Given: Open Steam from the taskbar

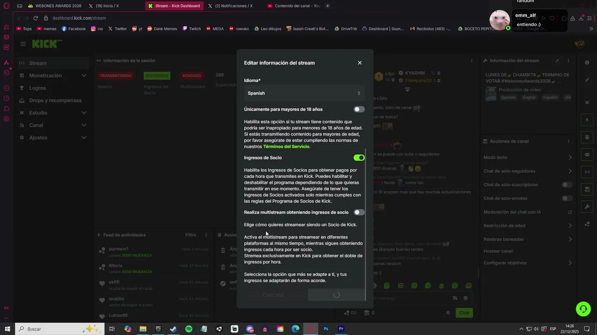Looking at the screenshot, I should click(x=173, y=329).
